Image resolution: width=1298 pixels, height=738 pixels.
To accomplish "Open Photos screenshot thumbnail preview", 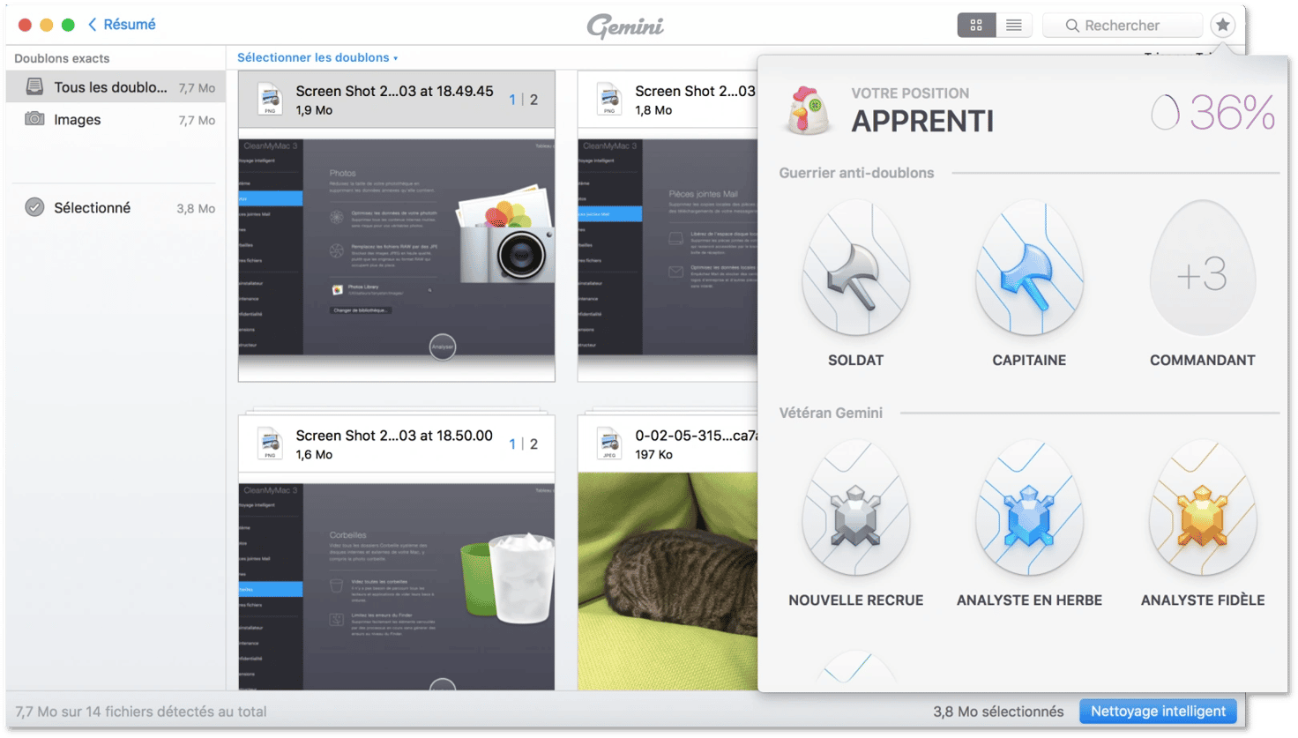I will 397,248.
